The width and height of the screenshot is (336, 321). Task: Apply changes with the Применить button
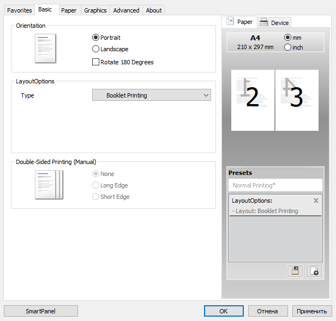pos(312,311)
